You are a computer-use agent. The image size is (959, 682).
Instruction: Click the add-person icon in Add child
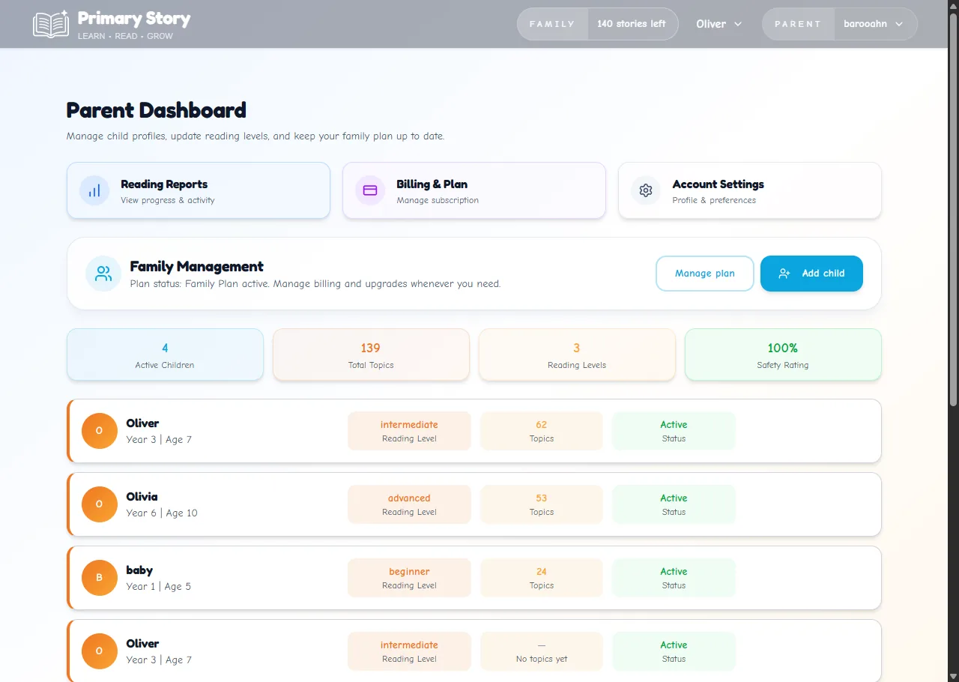coord(784,274)
